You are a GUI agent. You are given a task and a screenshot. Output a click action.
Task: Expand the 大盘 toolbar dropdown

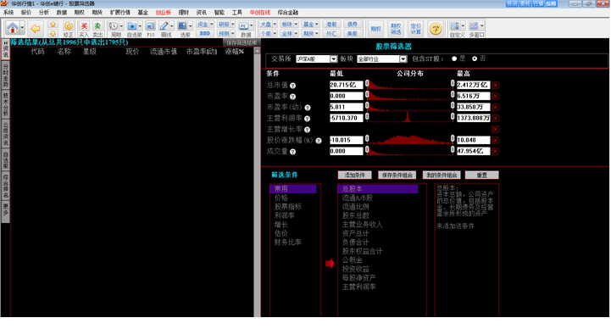coord(275,25)
